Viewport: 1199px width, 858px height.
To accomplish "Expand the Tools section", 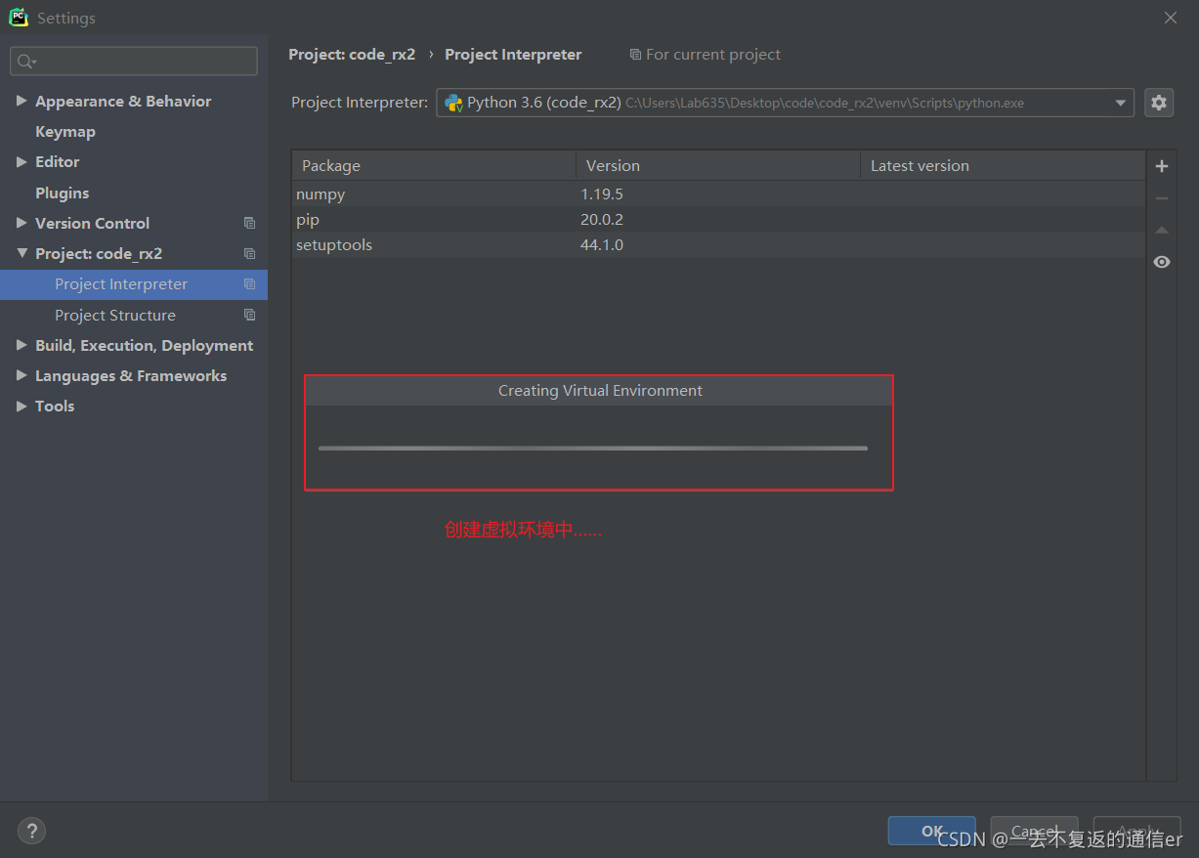I will (21, 406).
